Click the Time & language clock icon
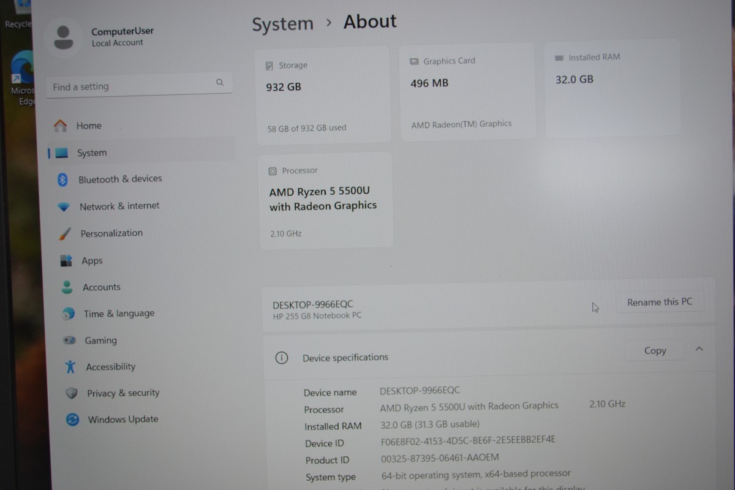735x490 pixels. [x=69, y=314]
